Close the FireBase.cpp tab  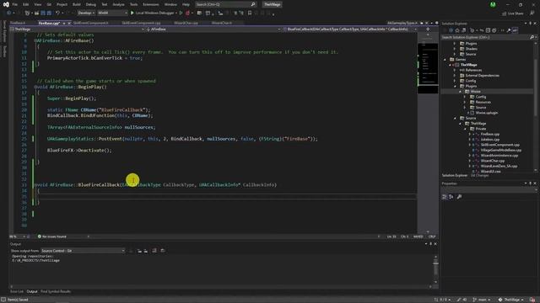pyautogui.click(x=69, y=23)
